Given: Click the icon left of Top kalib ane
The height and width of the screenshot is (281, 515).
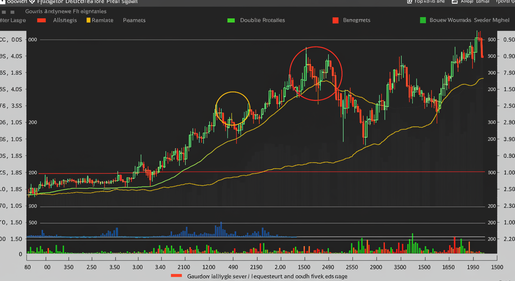Looking at the screenshot, I should (410, 2).
